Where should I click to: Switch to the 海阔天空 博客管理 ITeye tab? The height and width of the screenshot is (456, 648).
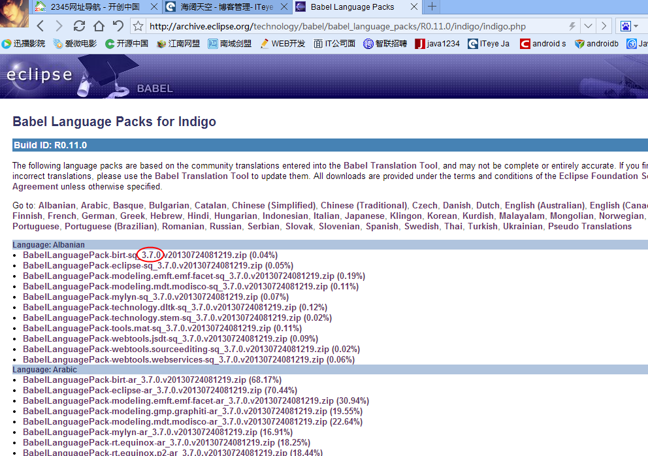(x=227, y=7)
